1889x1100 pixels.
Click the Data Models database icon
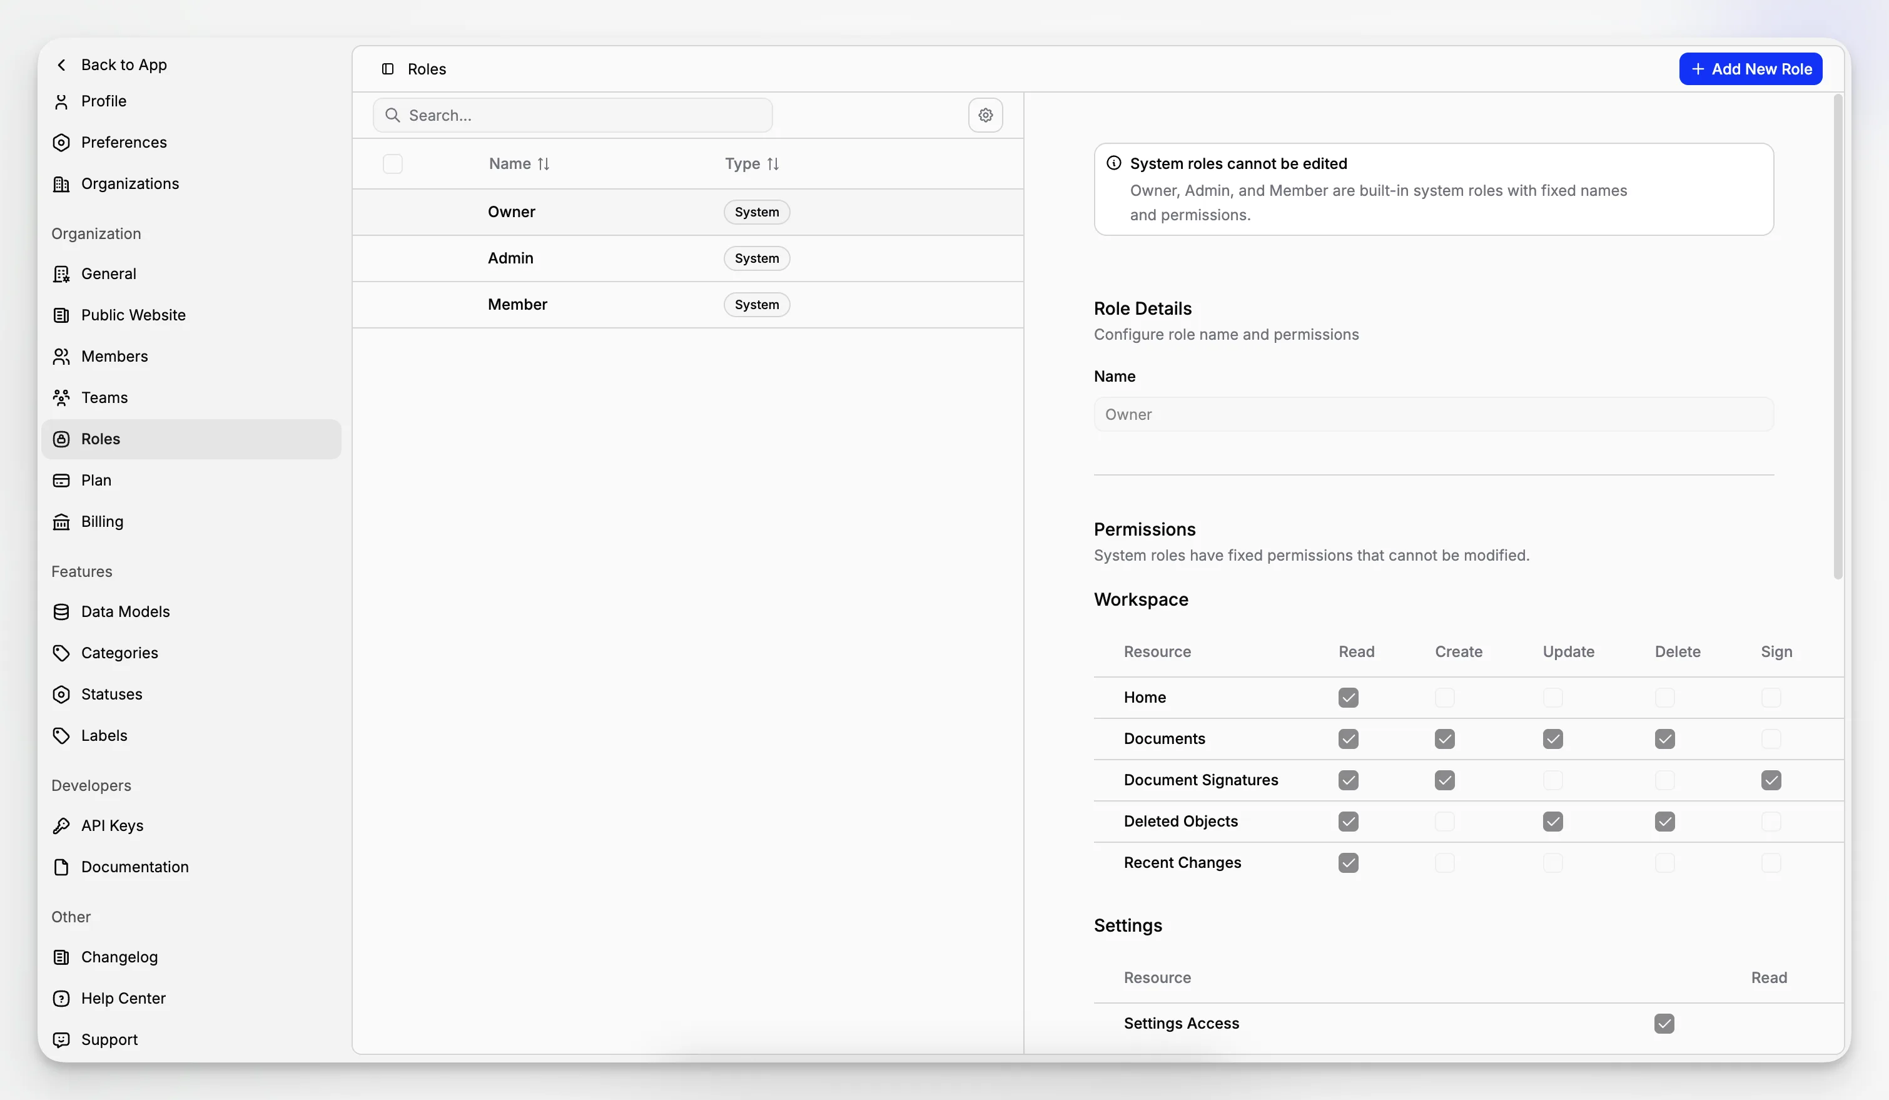(61, 612)
